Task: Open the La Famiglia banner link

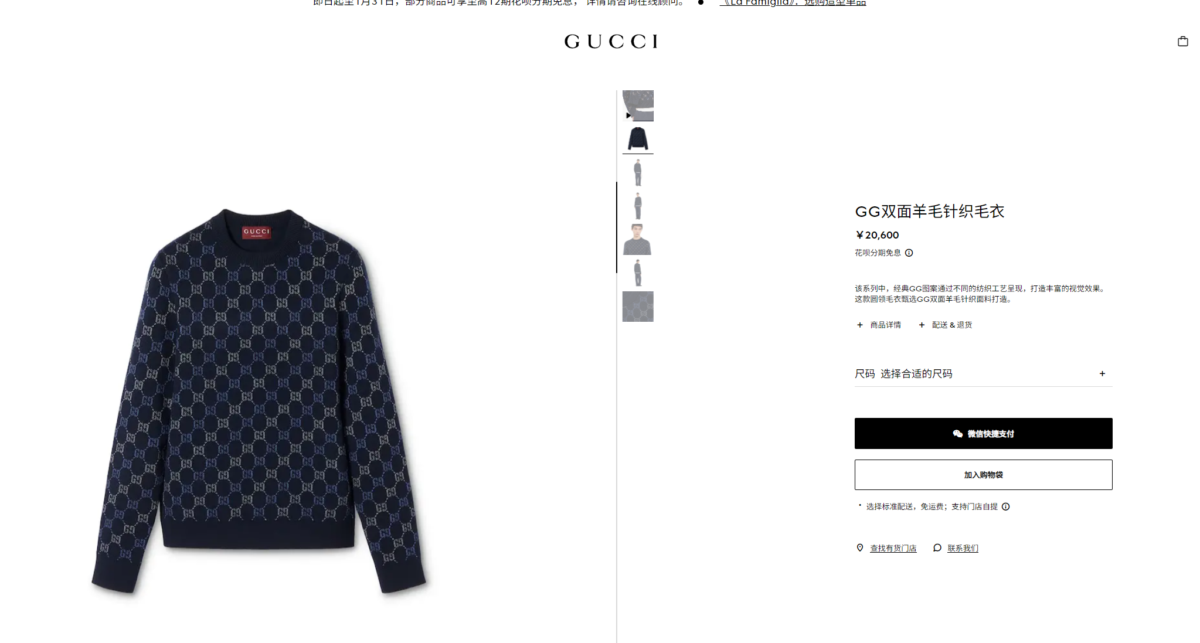Action: point(793,3)
